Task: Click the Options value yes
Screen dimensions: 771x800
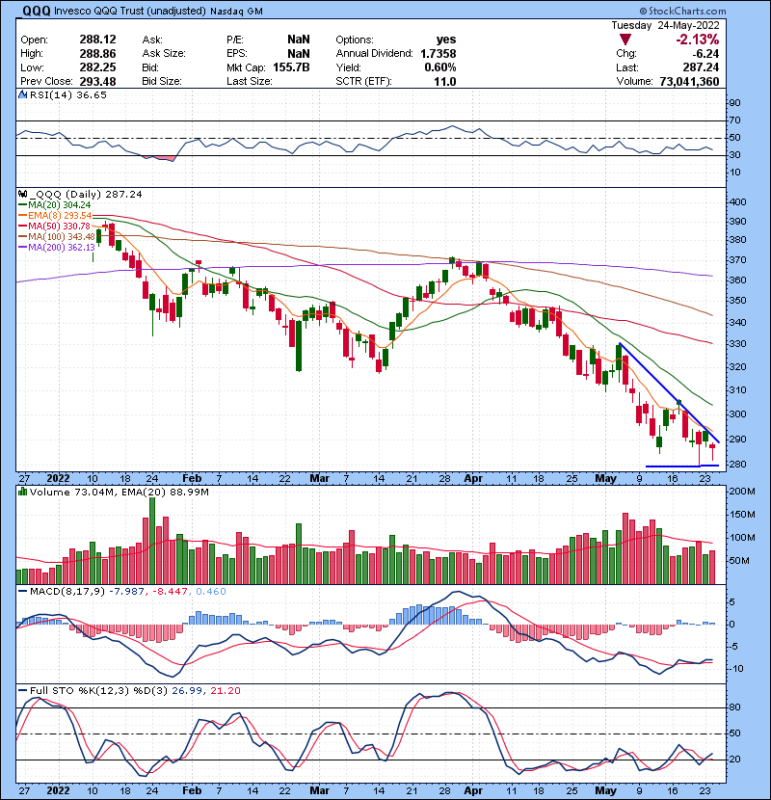Action: [446, 40]
